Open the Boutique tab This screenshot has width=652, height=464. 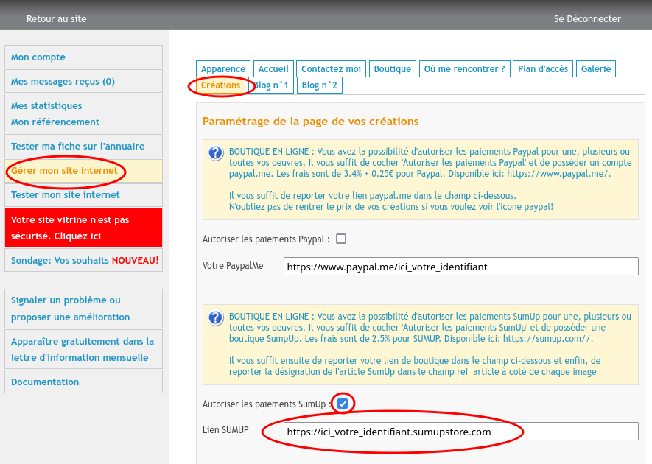point(393,69)
